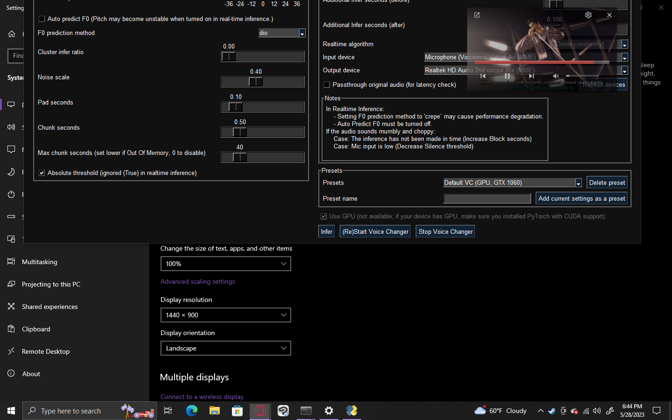Open Microsoft Store from the taskbar

click(238, 411)
